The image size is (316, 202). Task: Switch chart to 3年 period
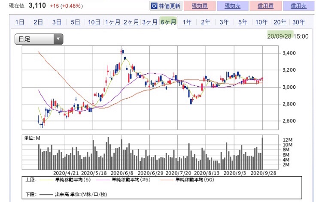click(224, 22)
